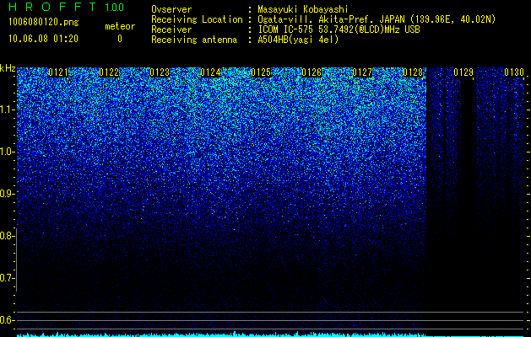This screenshot has height=337, width=531.
Task: Click the 0.6 frequency axis label
Action: click(7, 320)
